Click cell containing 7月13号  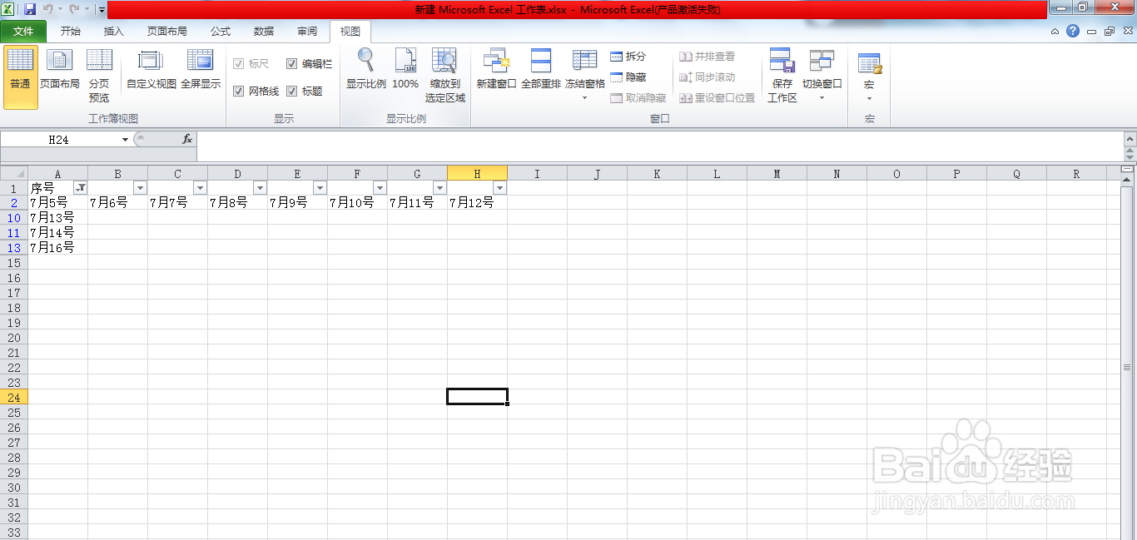[x=57, y=217]
